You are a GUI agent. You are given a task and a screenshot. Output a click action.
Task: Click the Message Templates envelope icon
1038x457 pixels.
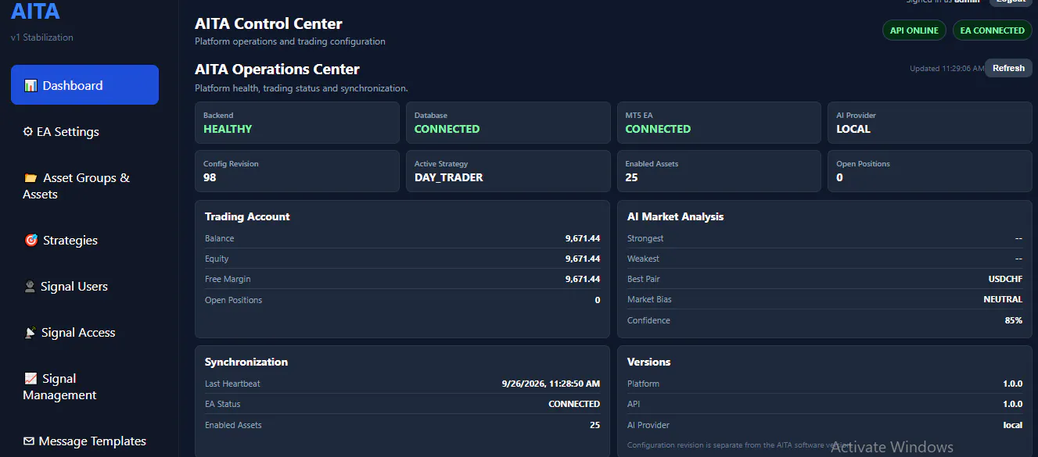point(29,441)
